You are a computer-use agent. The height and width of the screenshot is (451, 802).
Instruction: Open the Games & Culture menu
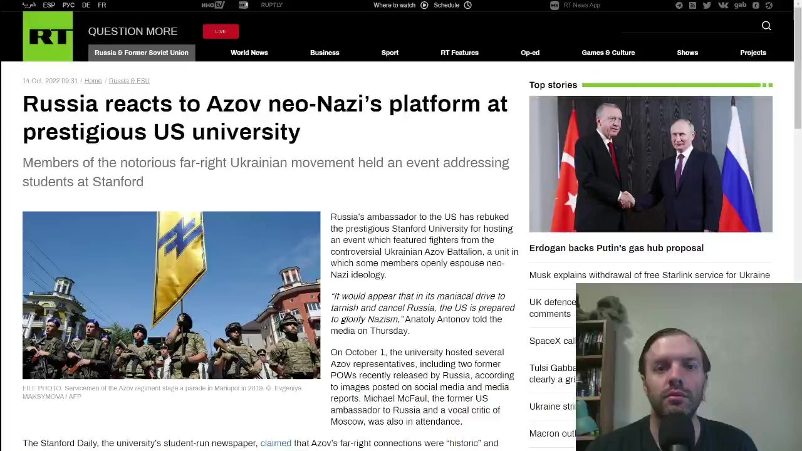(608, 53)
